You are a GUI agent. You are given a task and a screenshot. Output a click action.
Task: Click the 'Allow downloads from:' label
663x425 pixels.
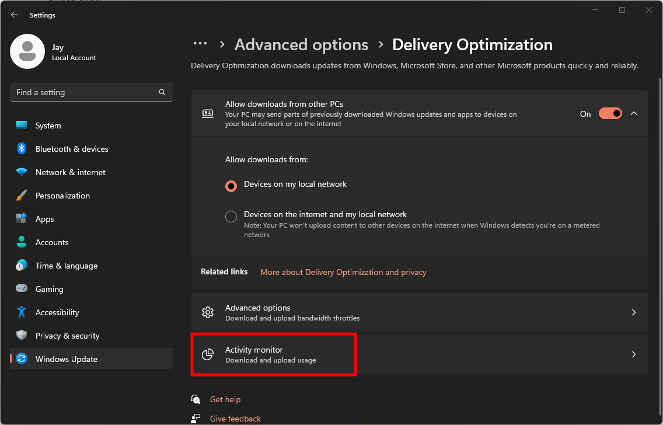266,159
